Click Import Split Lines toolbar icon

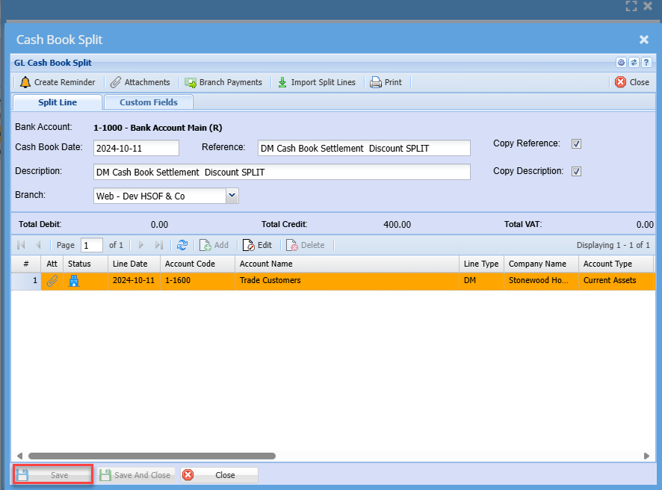tap(282, 82)
